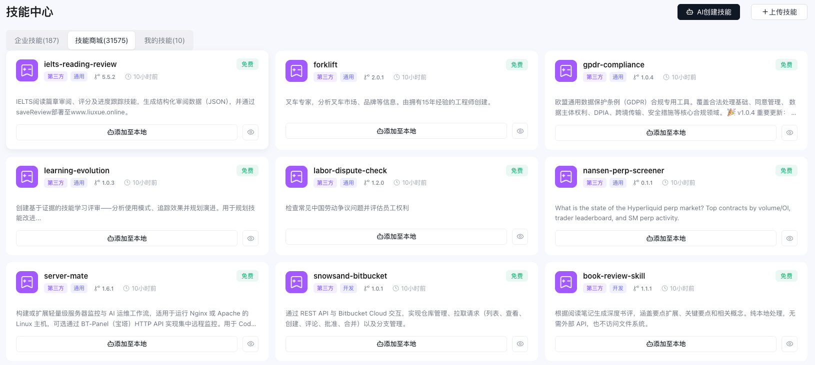View labor-dispute-check via eye icon

[x=520, y=237]
